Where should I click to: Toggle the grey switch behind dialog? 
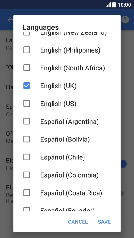tap(122, 194)
